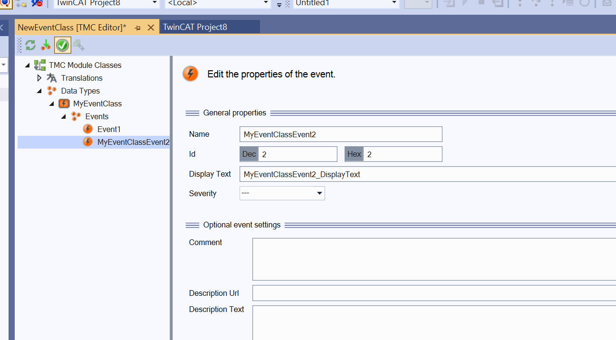616x340 pixels.
Task: Click the Hex Id input field
Action: click(403, 154)
